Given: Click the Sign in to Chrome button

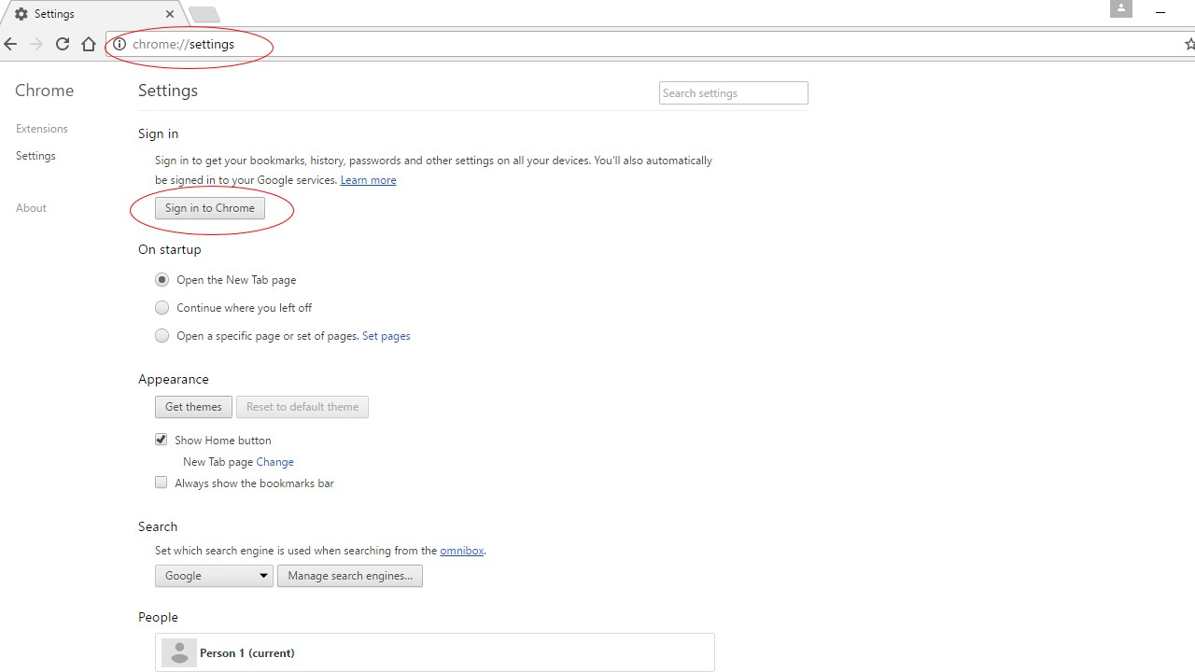Looking at the screenshot, I should [x=210, y=208].
